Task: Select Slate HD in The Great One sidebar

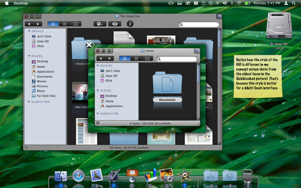Action: pyautogui.click(x=40, y=41)
